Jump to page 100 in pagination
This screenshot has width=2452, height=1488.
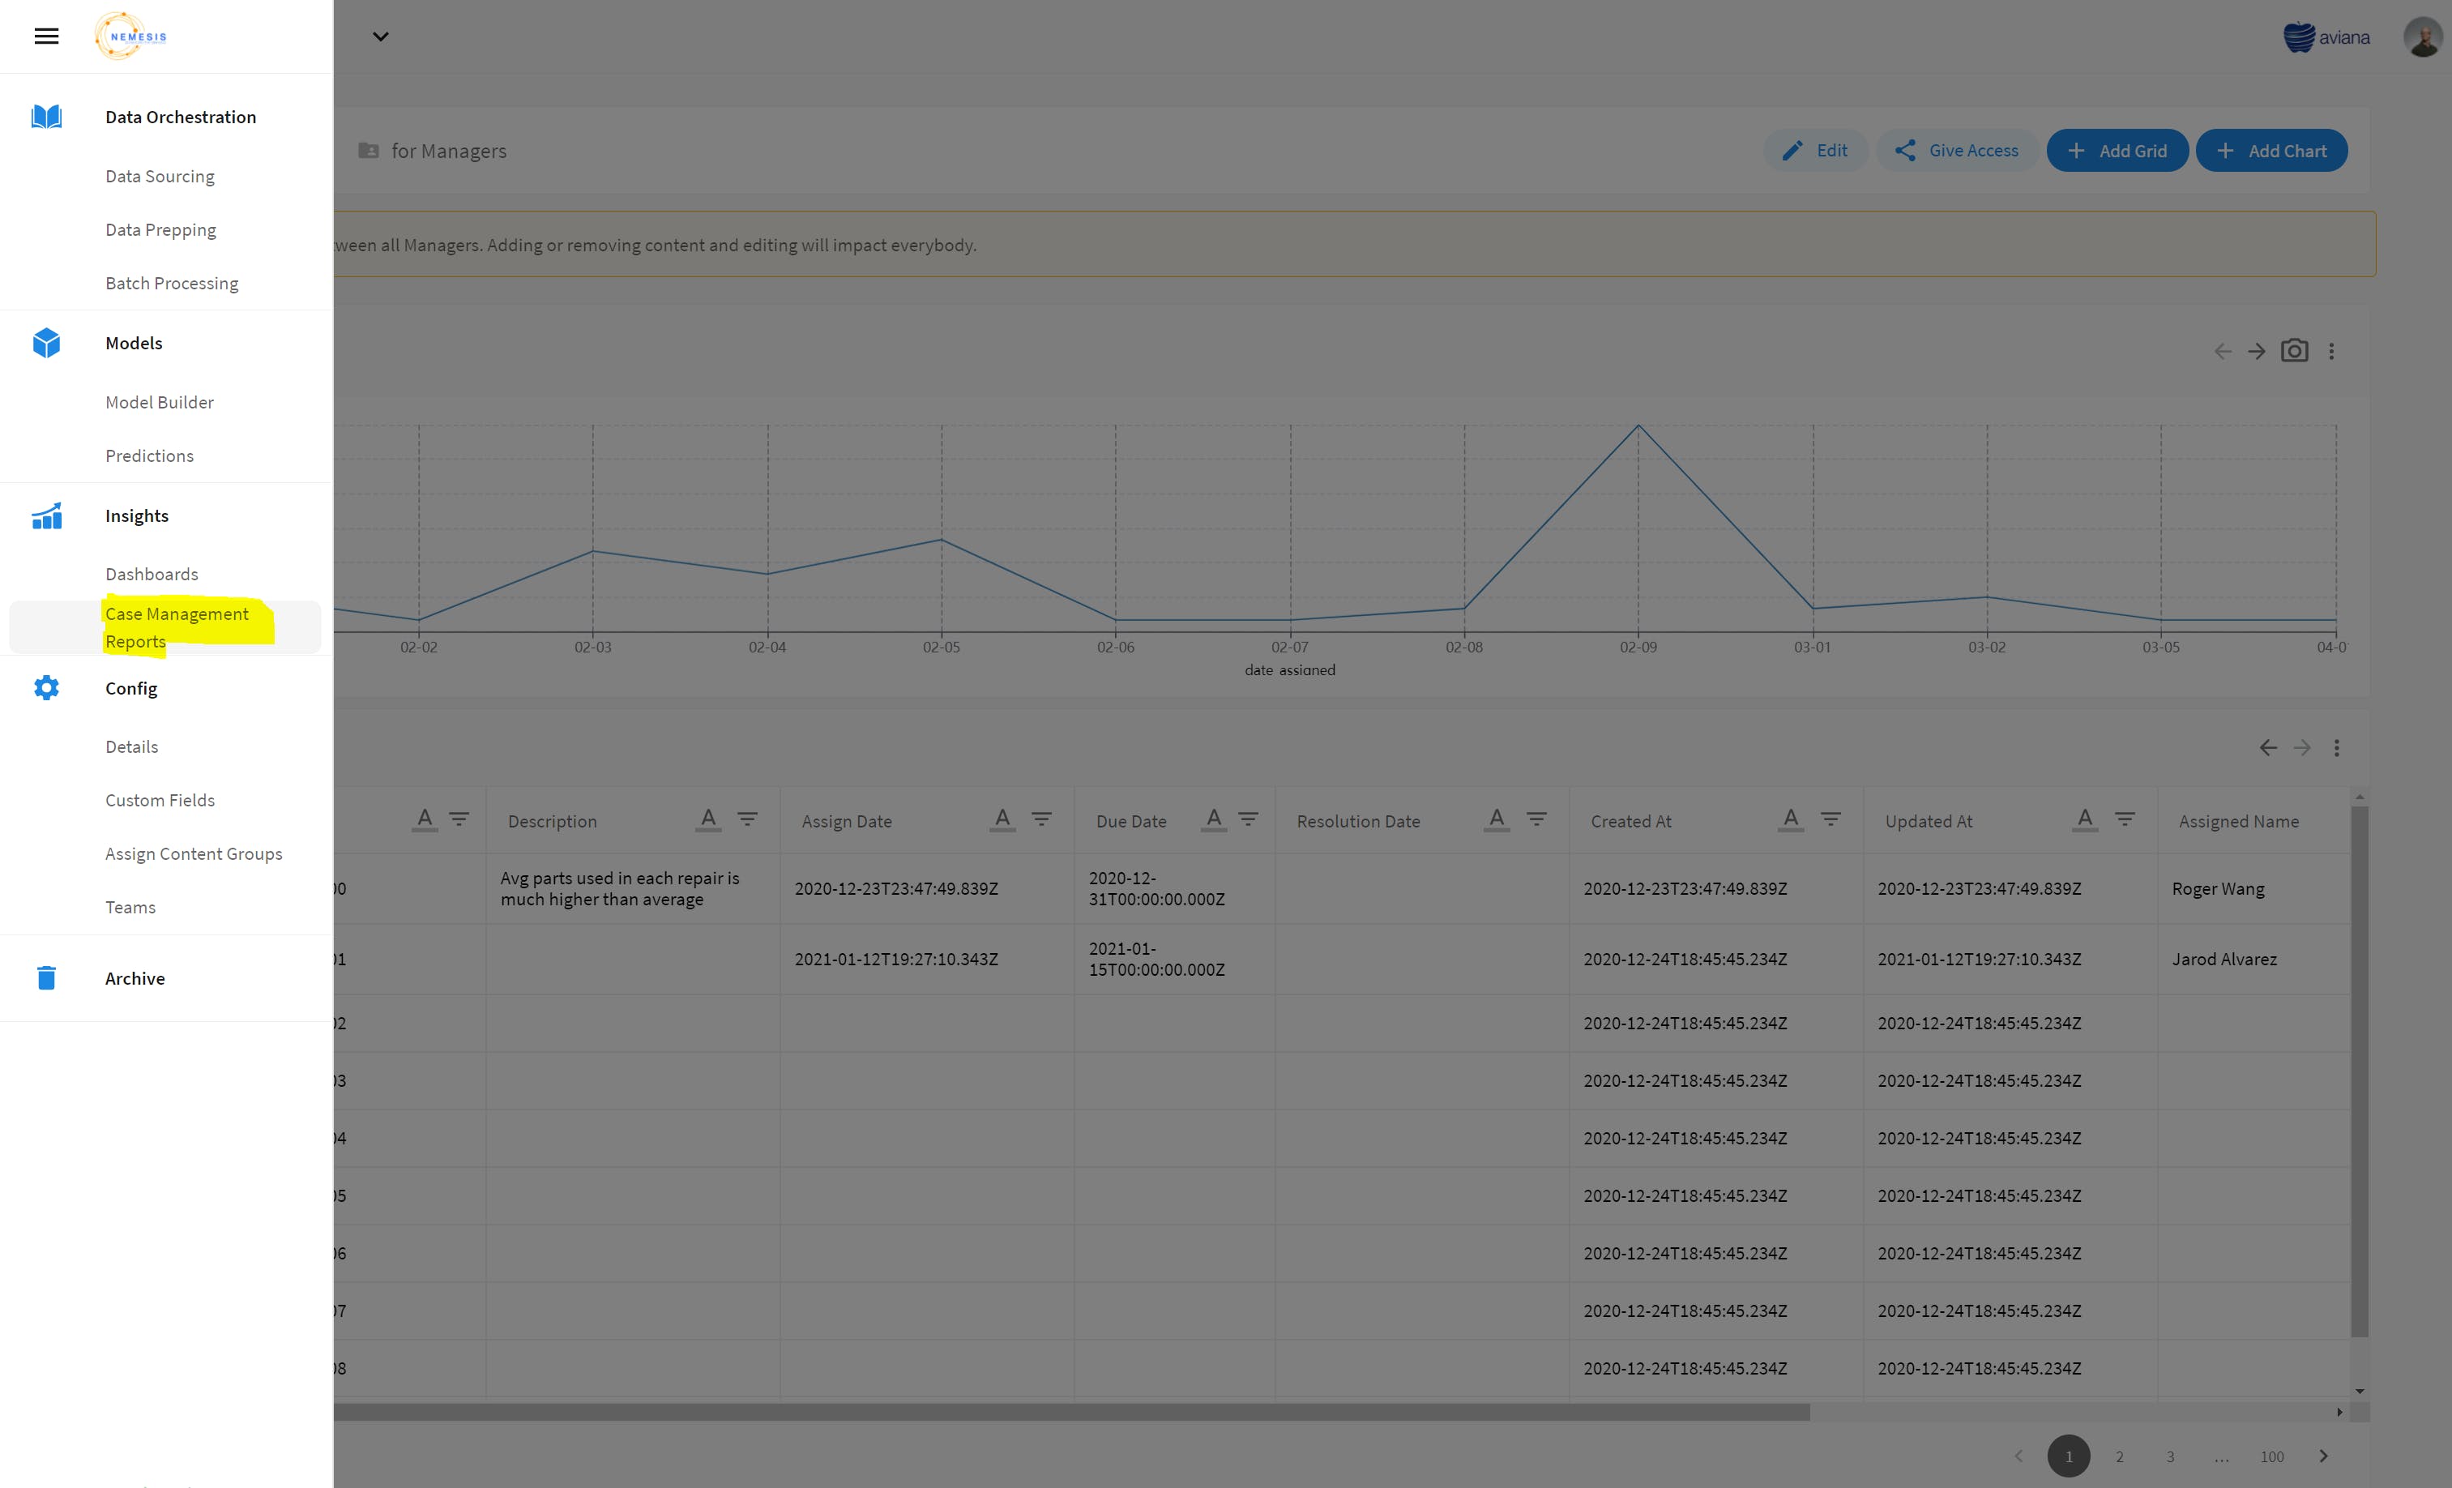pos(2272,1456)
